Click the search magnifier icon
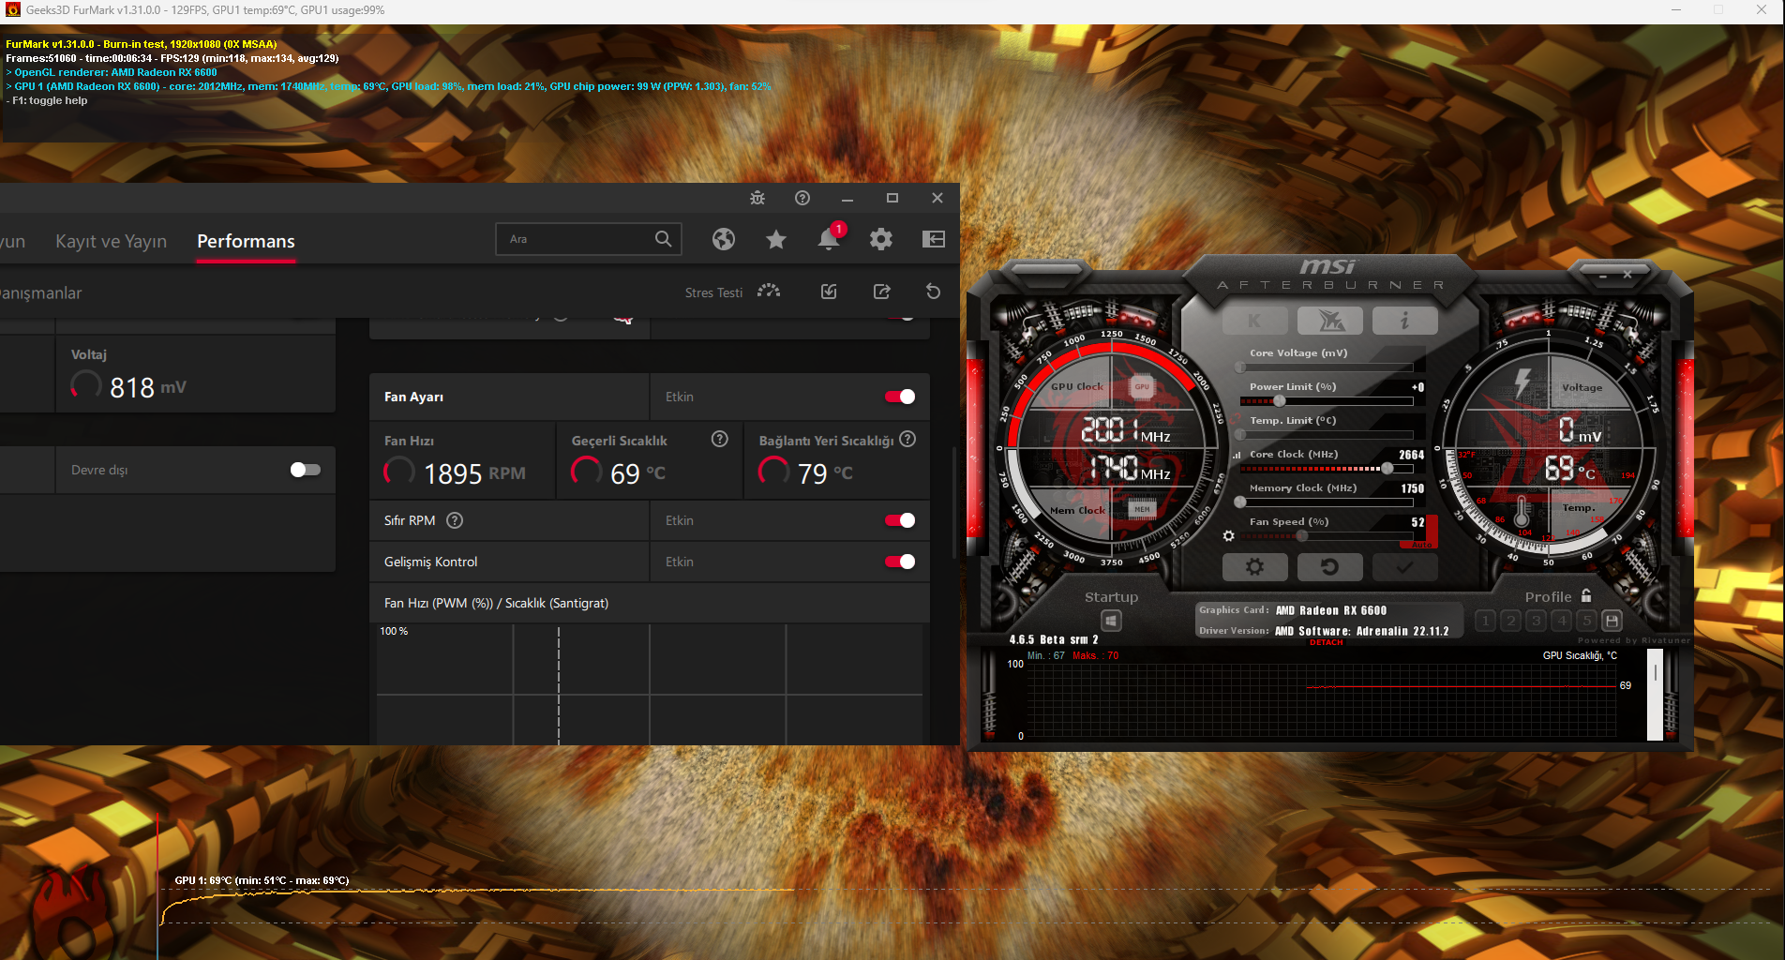Screen dimensions: 1785x960 tap(663, 239)
